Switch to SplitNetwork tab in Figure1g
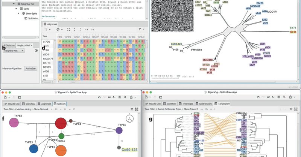The height and width of the screenshot is (157, 301). 204,104
